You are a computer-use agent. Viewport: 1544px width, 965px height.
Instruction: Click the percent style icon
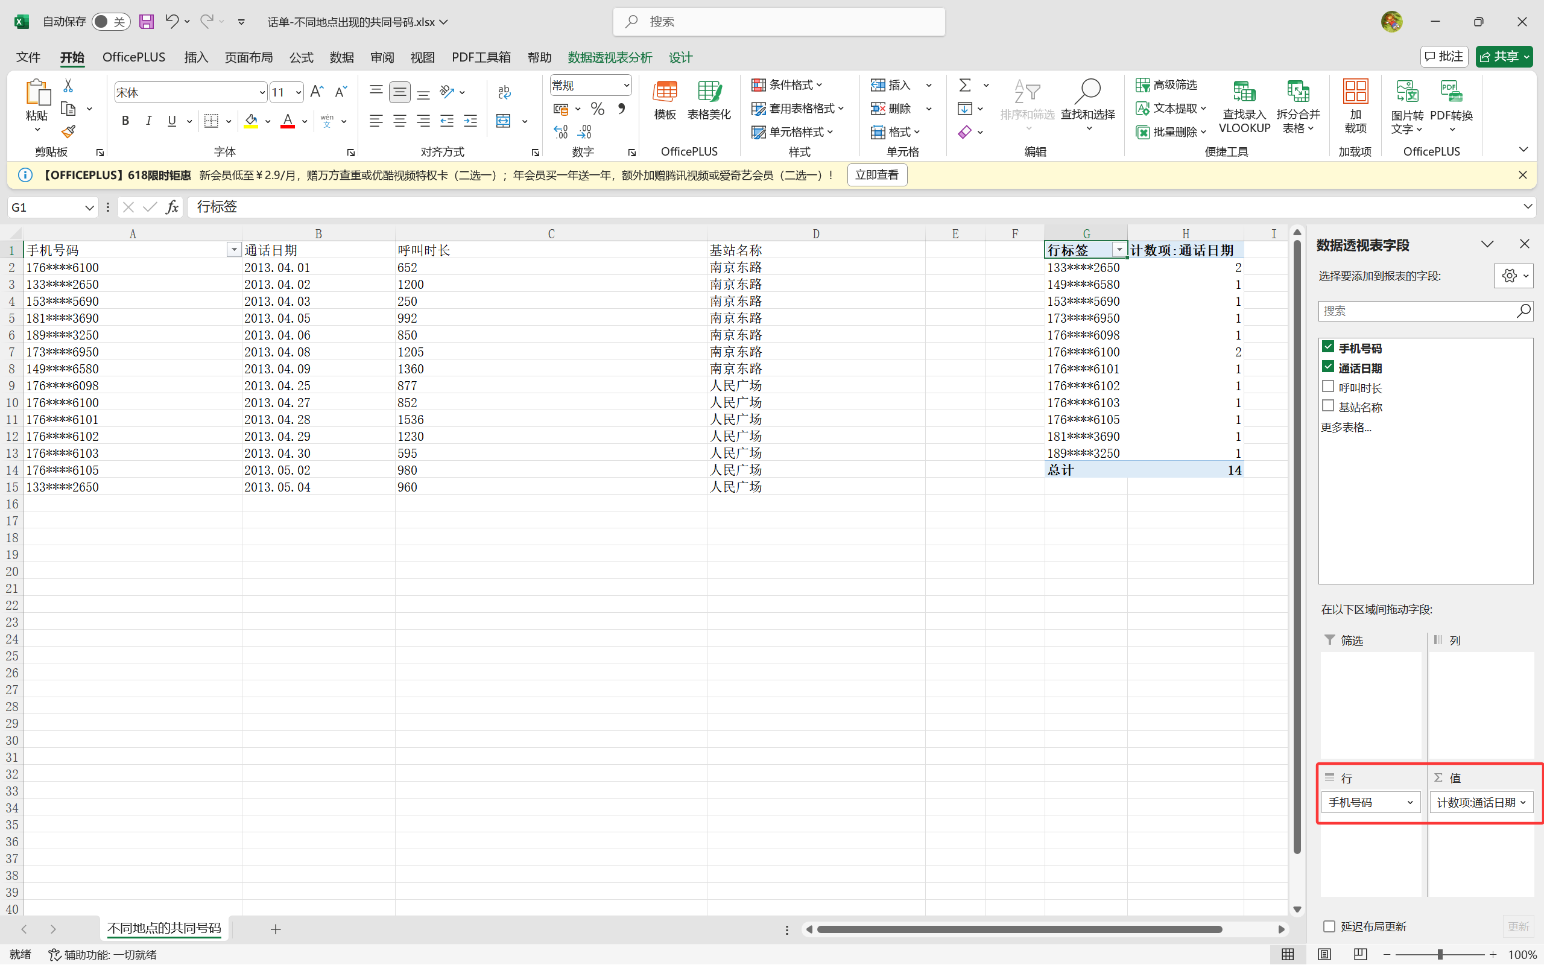coord(597,109)
